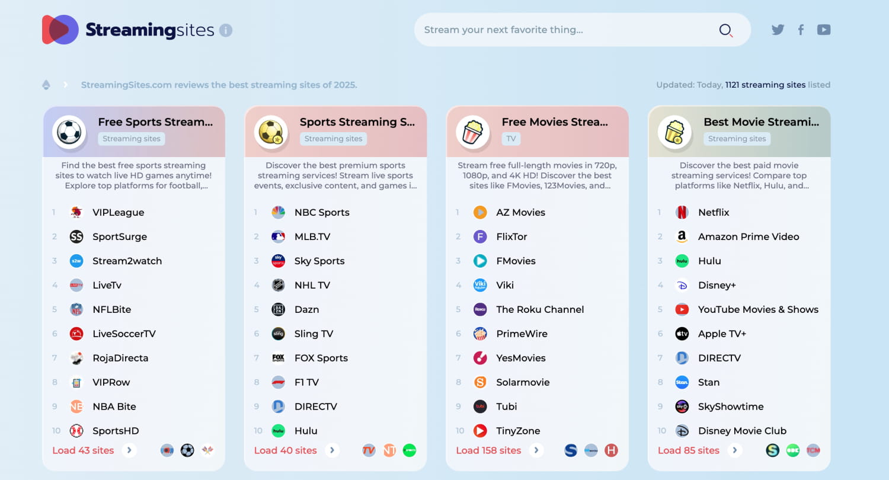
Task: Focus the stream search input field
Action: [563, 30]
